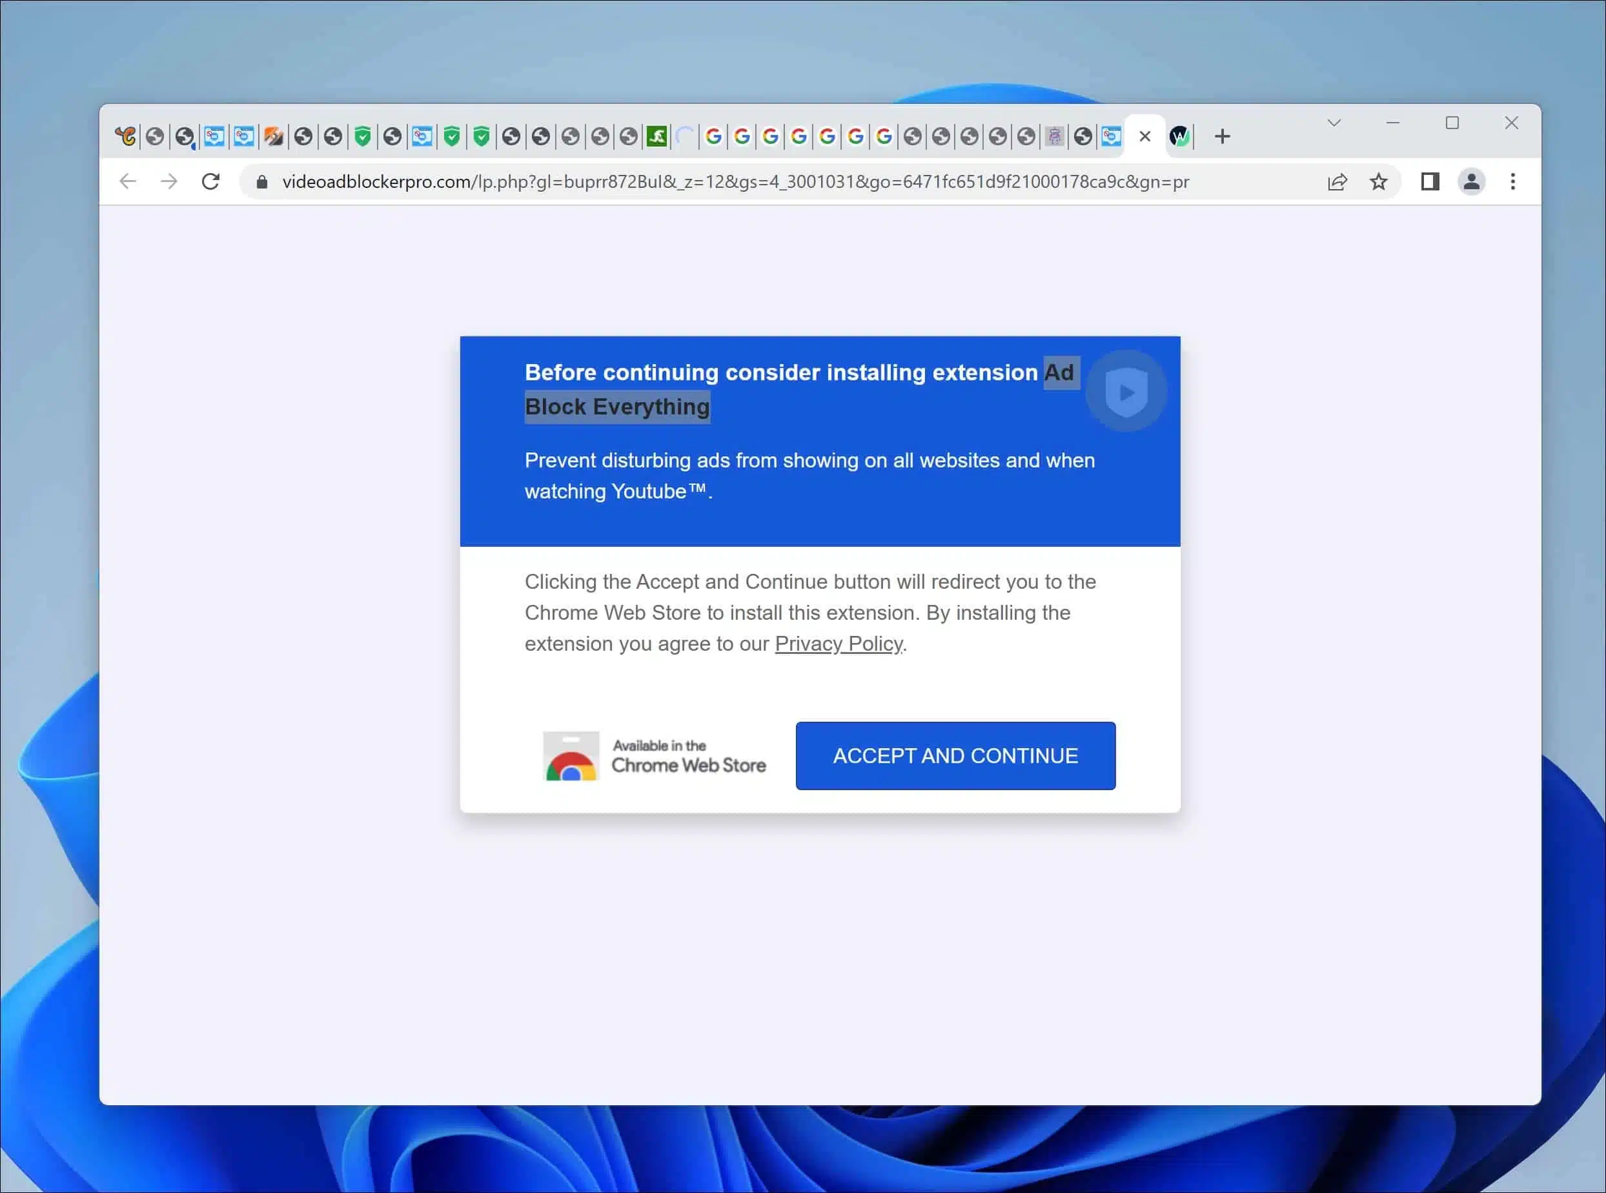1606x1193 pixels.
Task: Share this page using the share icon
Action: pyautogui.click(x=1337, y=182)
